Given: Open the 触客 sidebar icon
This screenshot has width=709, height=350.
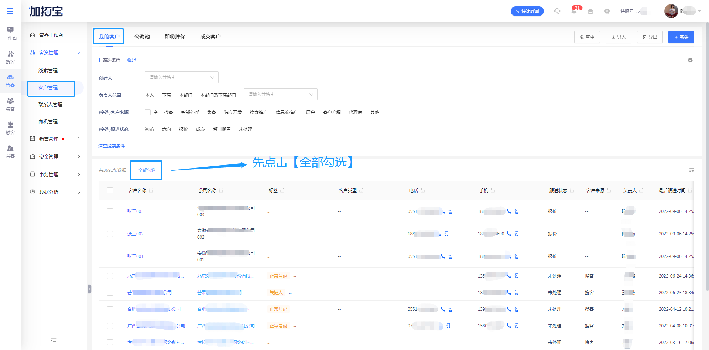Looking at the screenshot, I should (10, 128).
